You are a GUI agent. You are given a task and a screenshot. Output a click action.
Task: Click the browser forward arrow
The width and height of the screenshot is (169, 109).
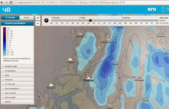tap(6, 2)
